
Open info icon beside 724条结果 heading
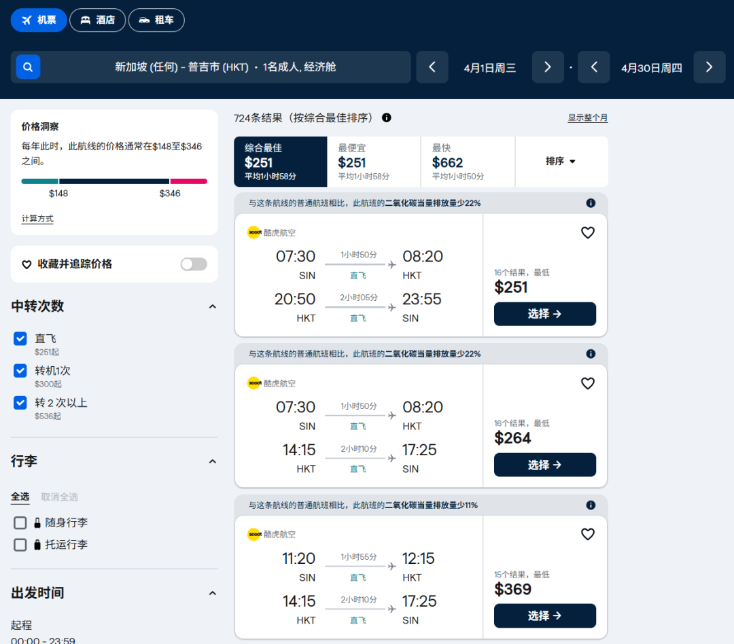pyautogui.click(x=387, y=118)
